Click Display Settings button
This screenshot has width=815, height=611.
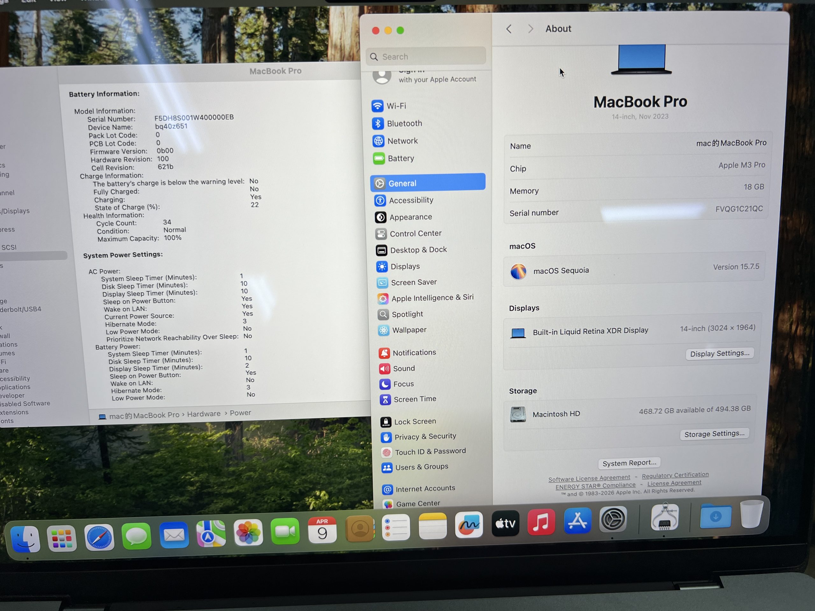719,354
